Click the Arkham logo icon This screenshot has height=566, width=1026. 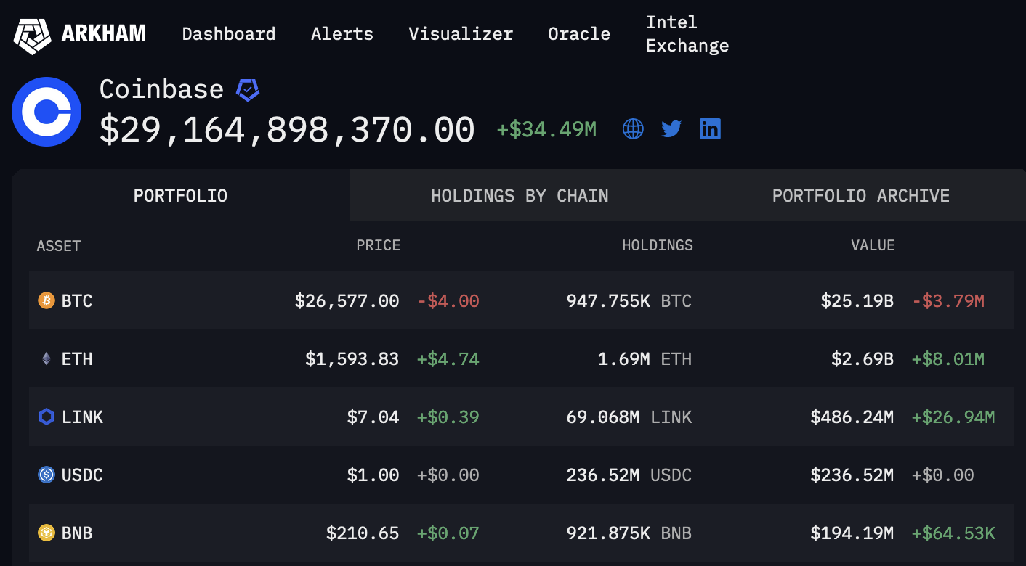pos(33,34)
